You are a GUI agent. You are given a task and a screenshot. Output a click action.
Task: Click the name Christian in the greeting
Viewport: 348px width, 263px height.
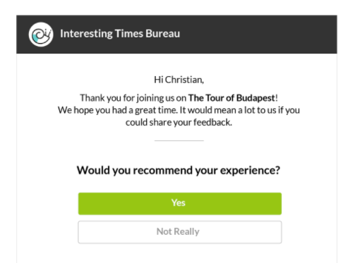(x=184, y=80)
